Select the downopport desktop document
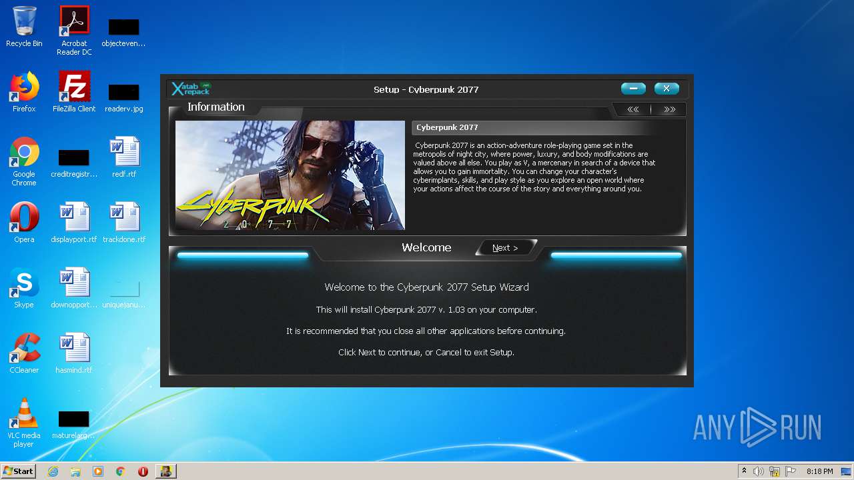This screenshot has width=854, height=480. point(74,288)
